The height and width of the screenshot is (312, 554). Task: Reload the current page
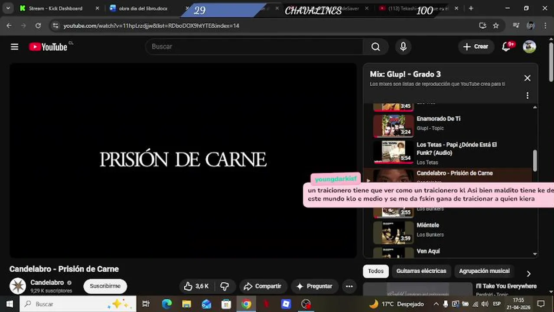(x=38, y=26)
